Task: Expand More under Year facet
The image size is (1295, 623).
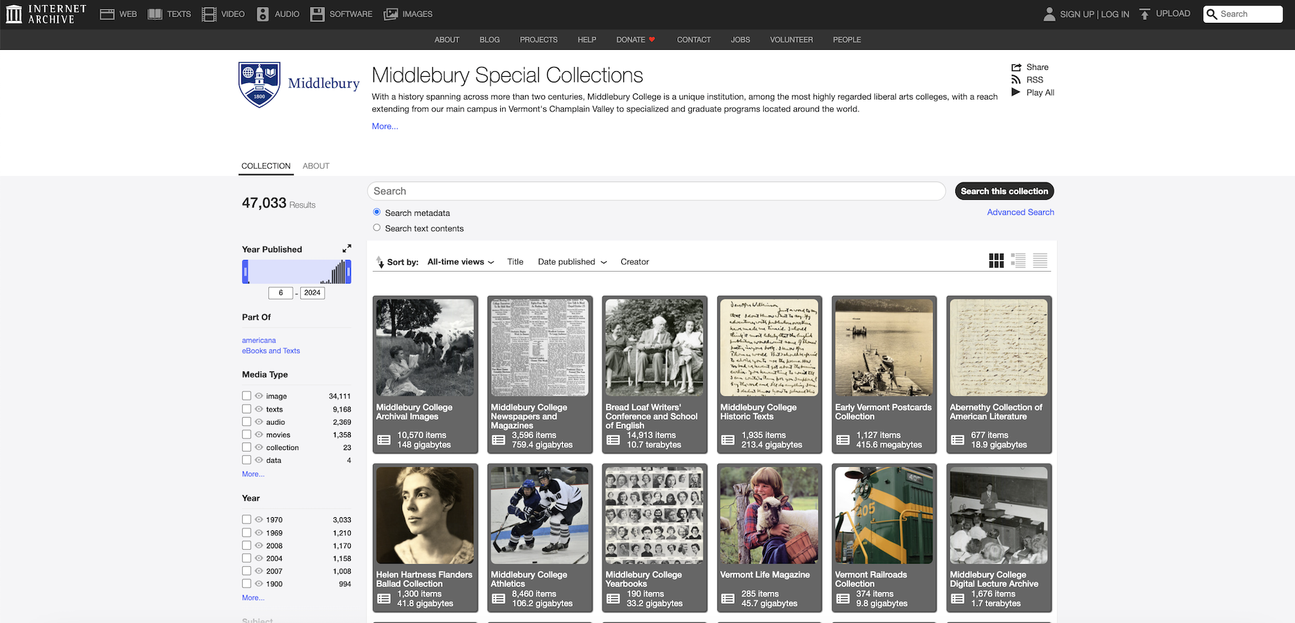Action: click(253, 597)
